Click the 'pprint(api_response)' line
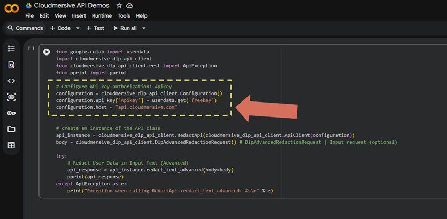 pyautogui.click(x=96, y=177)
